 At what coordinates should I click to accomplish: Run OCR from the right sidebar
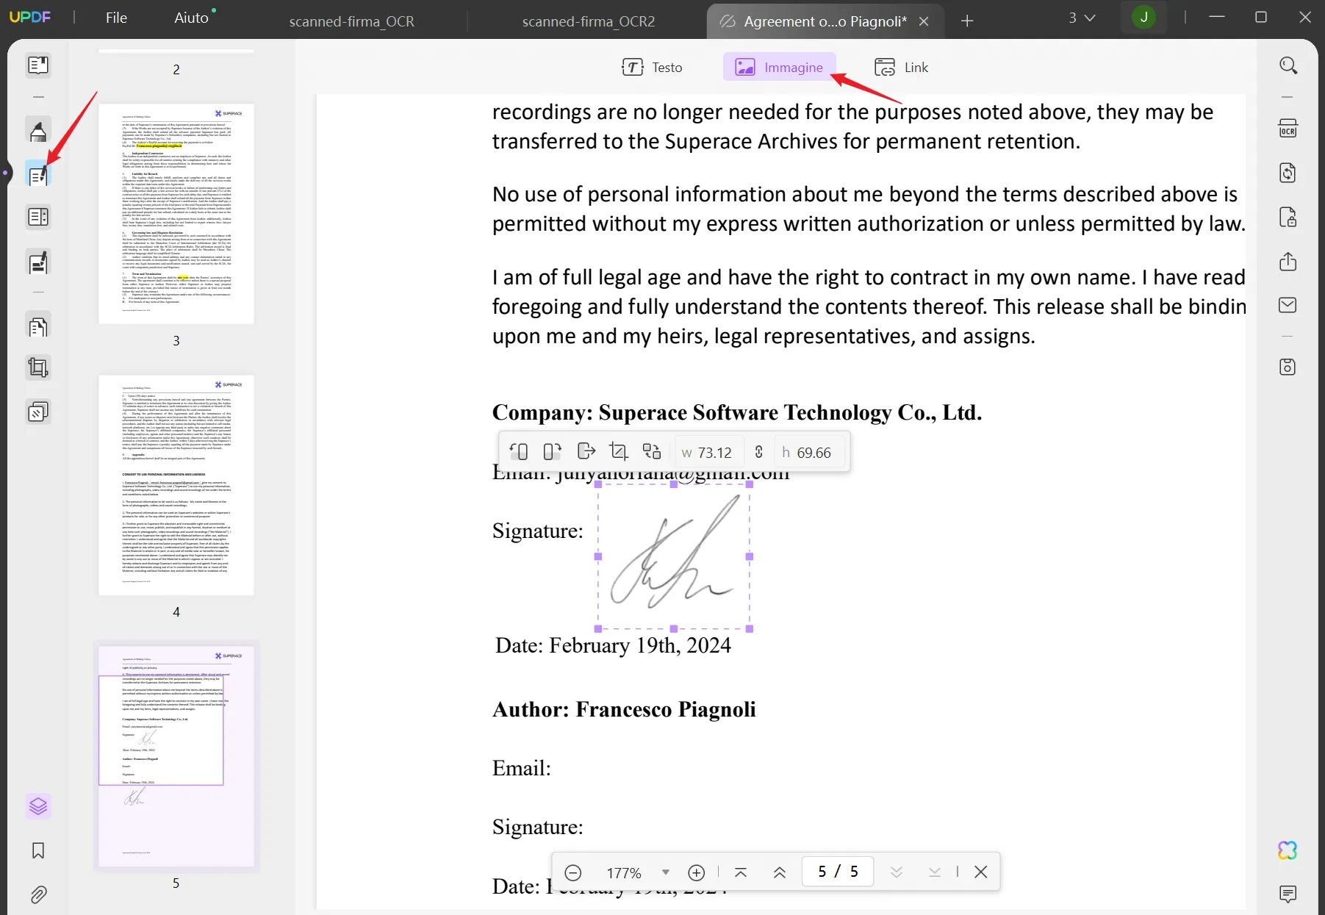(1288, 129)
